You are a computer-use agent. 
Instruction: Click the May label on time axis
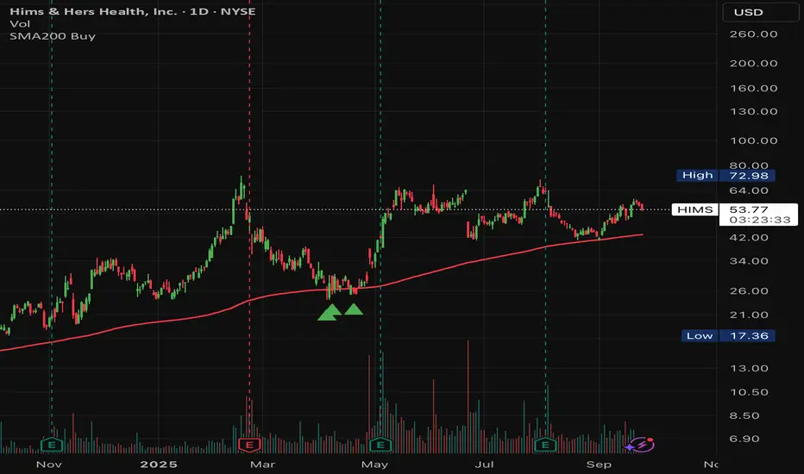pos(374,465)
